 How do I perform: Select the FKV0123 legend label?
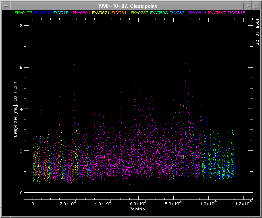[23, 13]
